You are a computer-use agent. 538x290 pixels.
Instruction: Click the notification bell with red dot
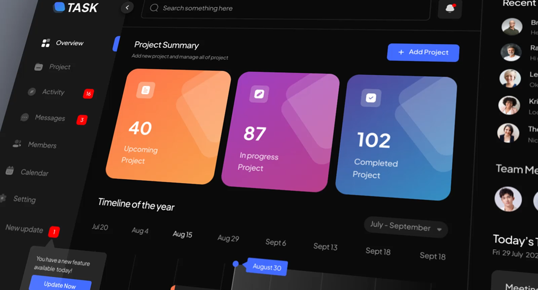click(449, 9)
